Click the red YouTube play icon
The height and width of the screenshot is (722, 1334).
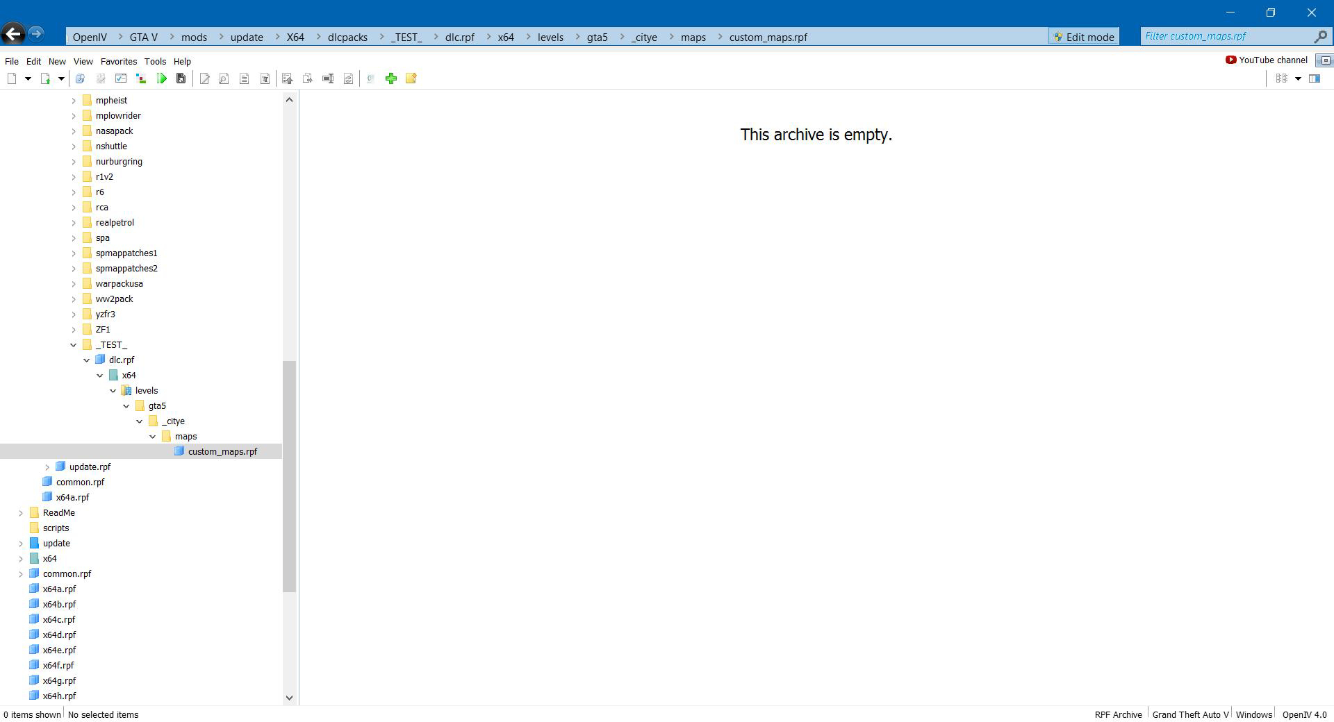click(x=1230, y=60)
